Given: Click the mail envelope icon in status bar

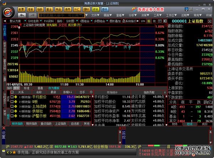Looking at the screenshot, I should click(x=4, y=151).
